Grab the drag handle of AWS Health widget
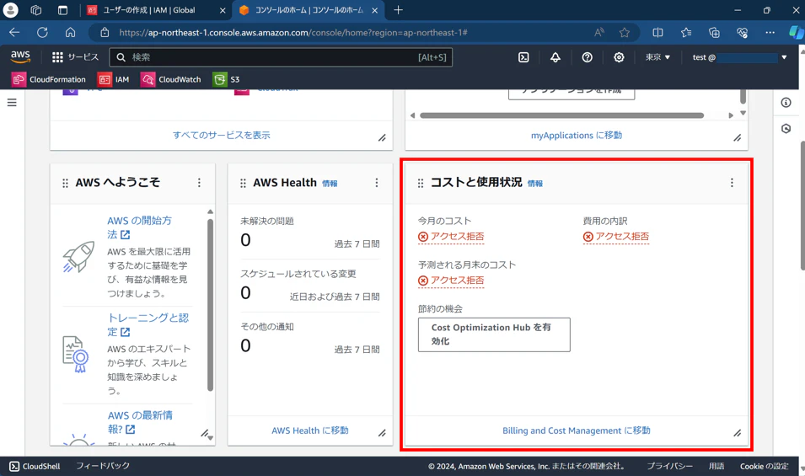Image resolution: width=805 pixels, height=476 pixels. coord(243,183)
